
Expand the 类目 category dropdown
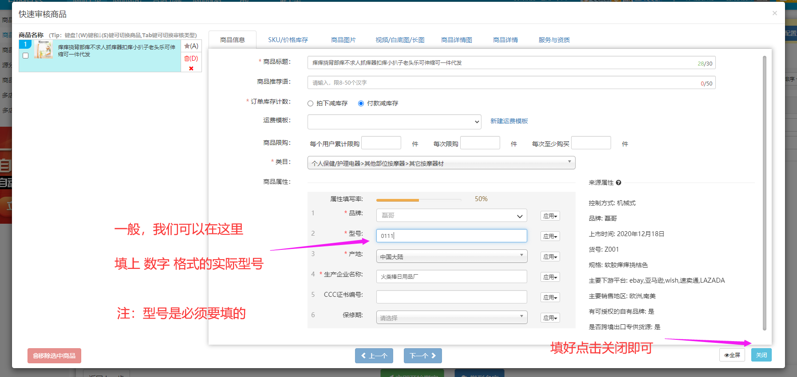441,163
